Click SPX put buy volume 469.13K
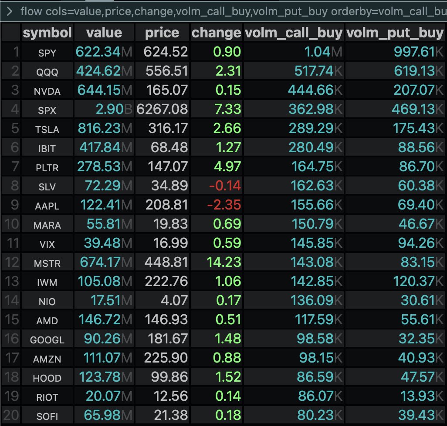 (x=418, y=109)
